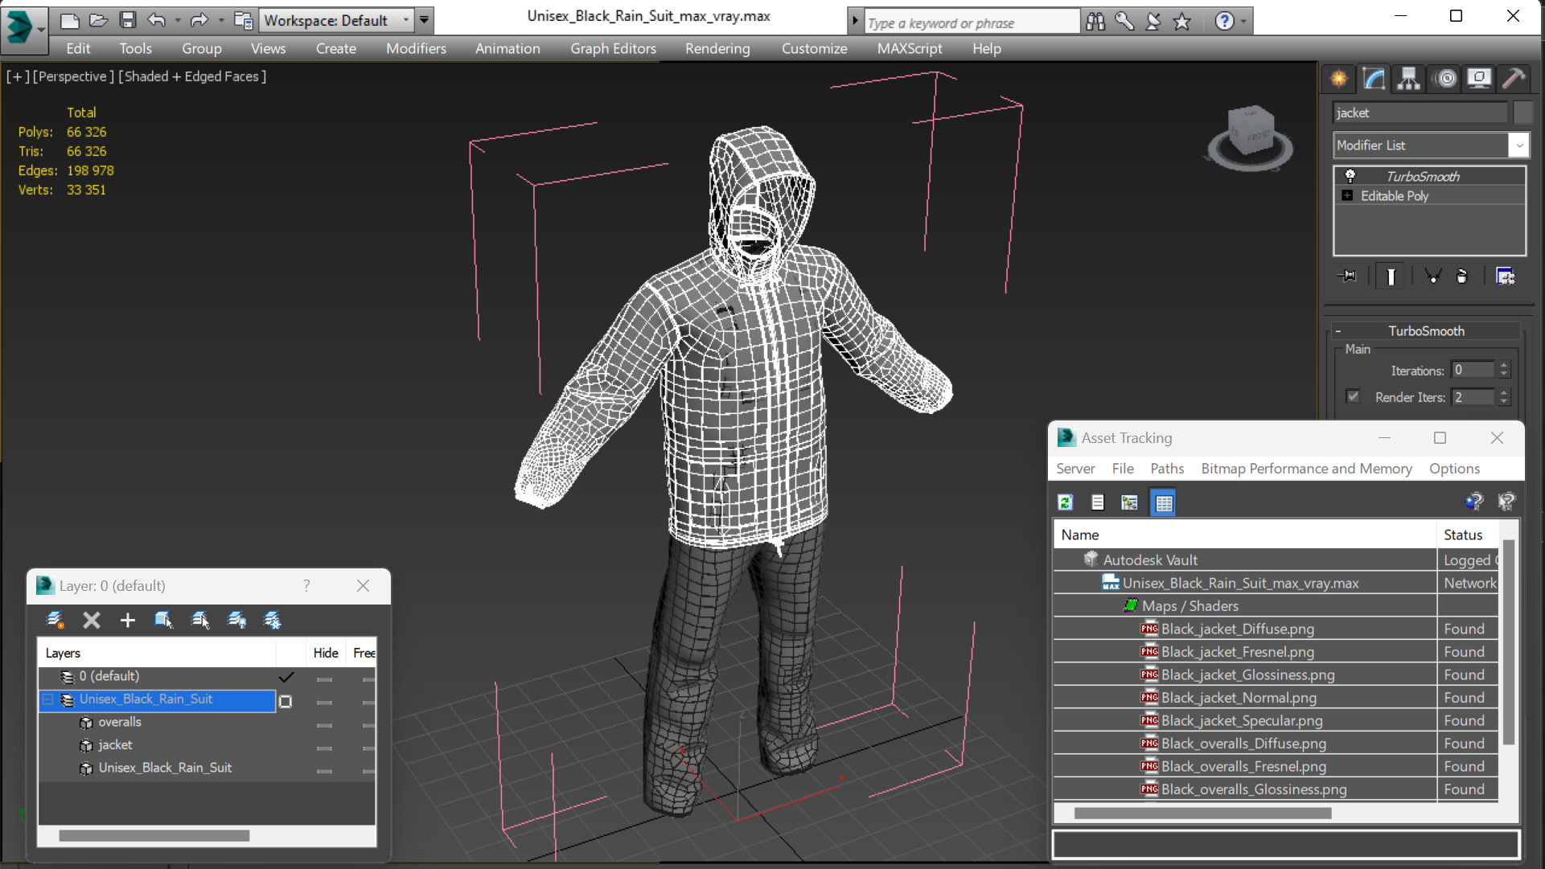Select highlighted objects and layers icon
This screenshot has width=1545, height=869.
pyautogui.click(x=163, y=620)
